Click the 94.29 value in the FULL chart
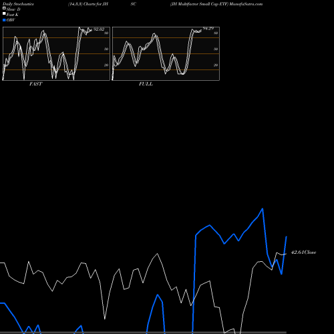 pos(208,29)
